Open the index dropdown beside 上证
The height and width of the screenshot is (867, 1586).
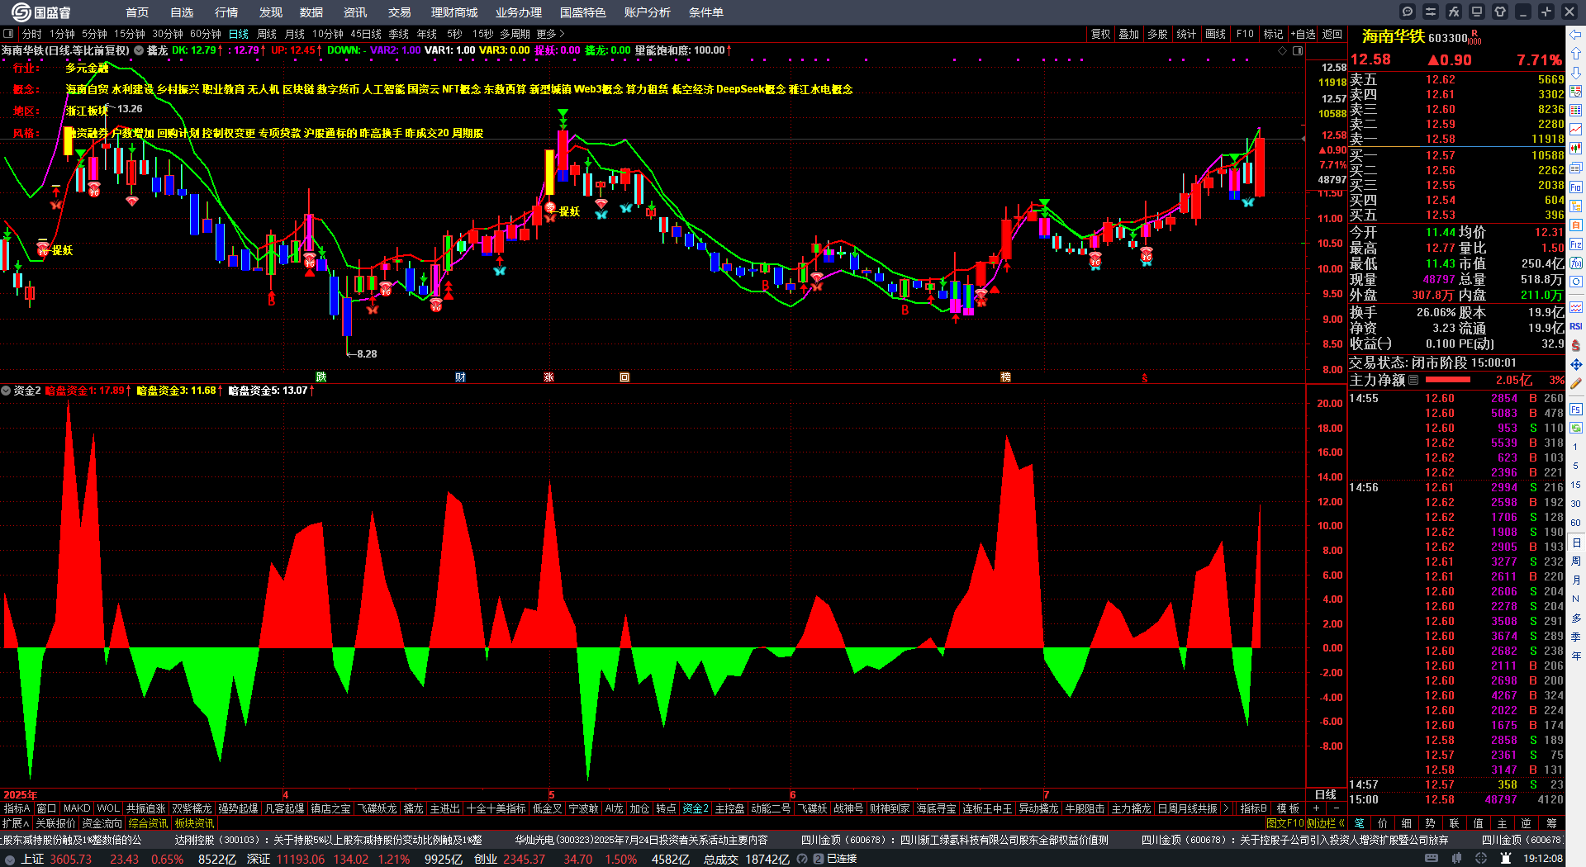tap(10, 859)
